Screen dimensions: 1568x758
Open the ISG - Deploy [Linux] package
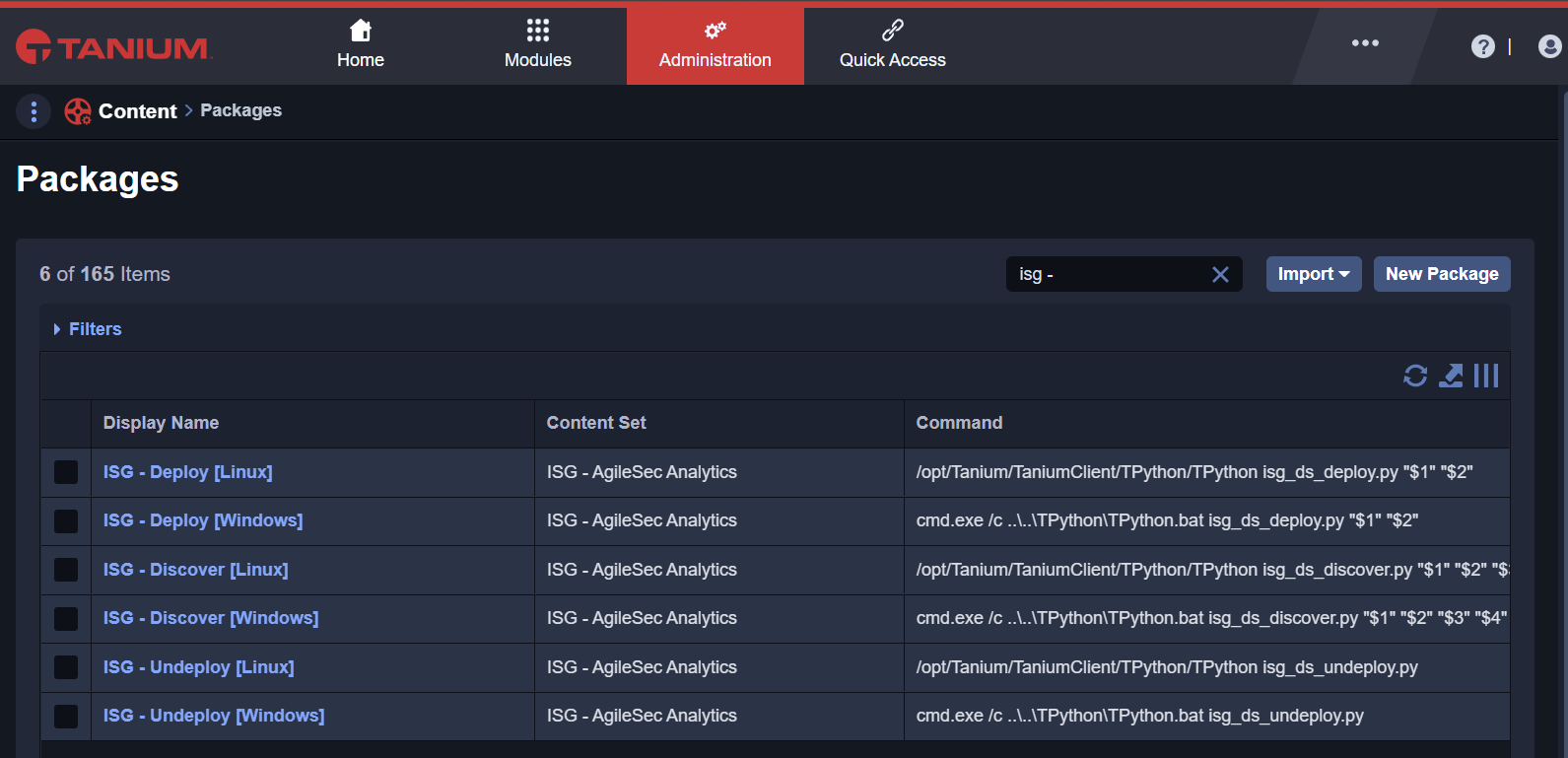pos(188,472)
